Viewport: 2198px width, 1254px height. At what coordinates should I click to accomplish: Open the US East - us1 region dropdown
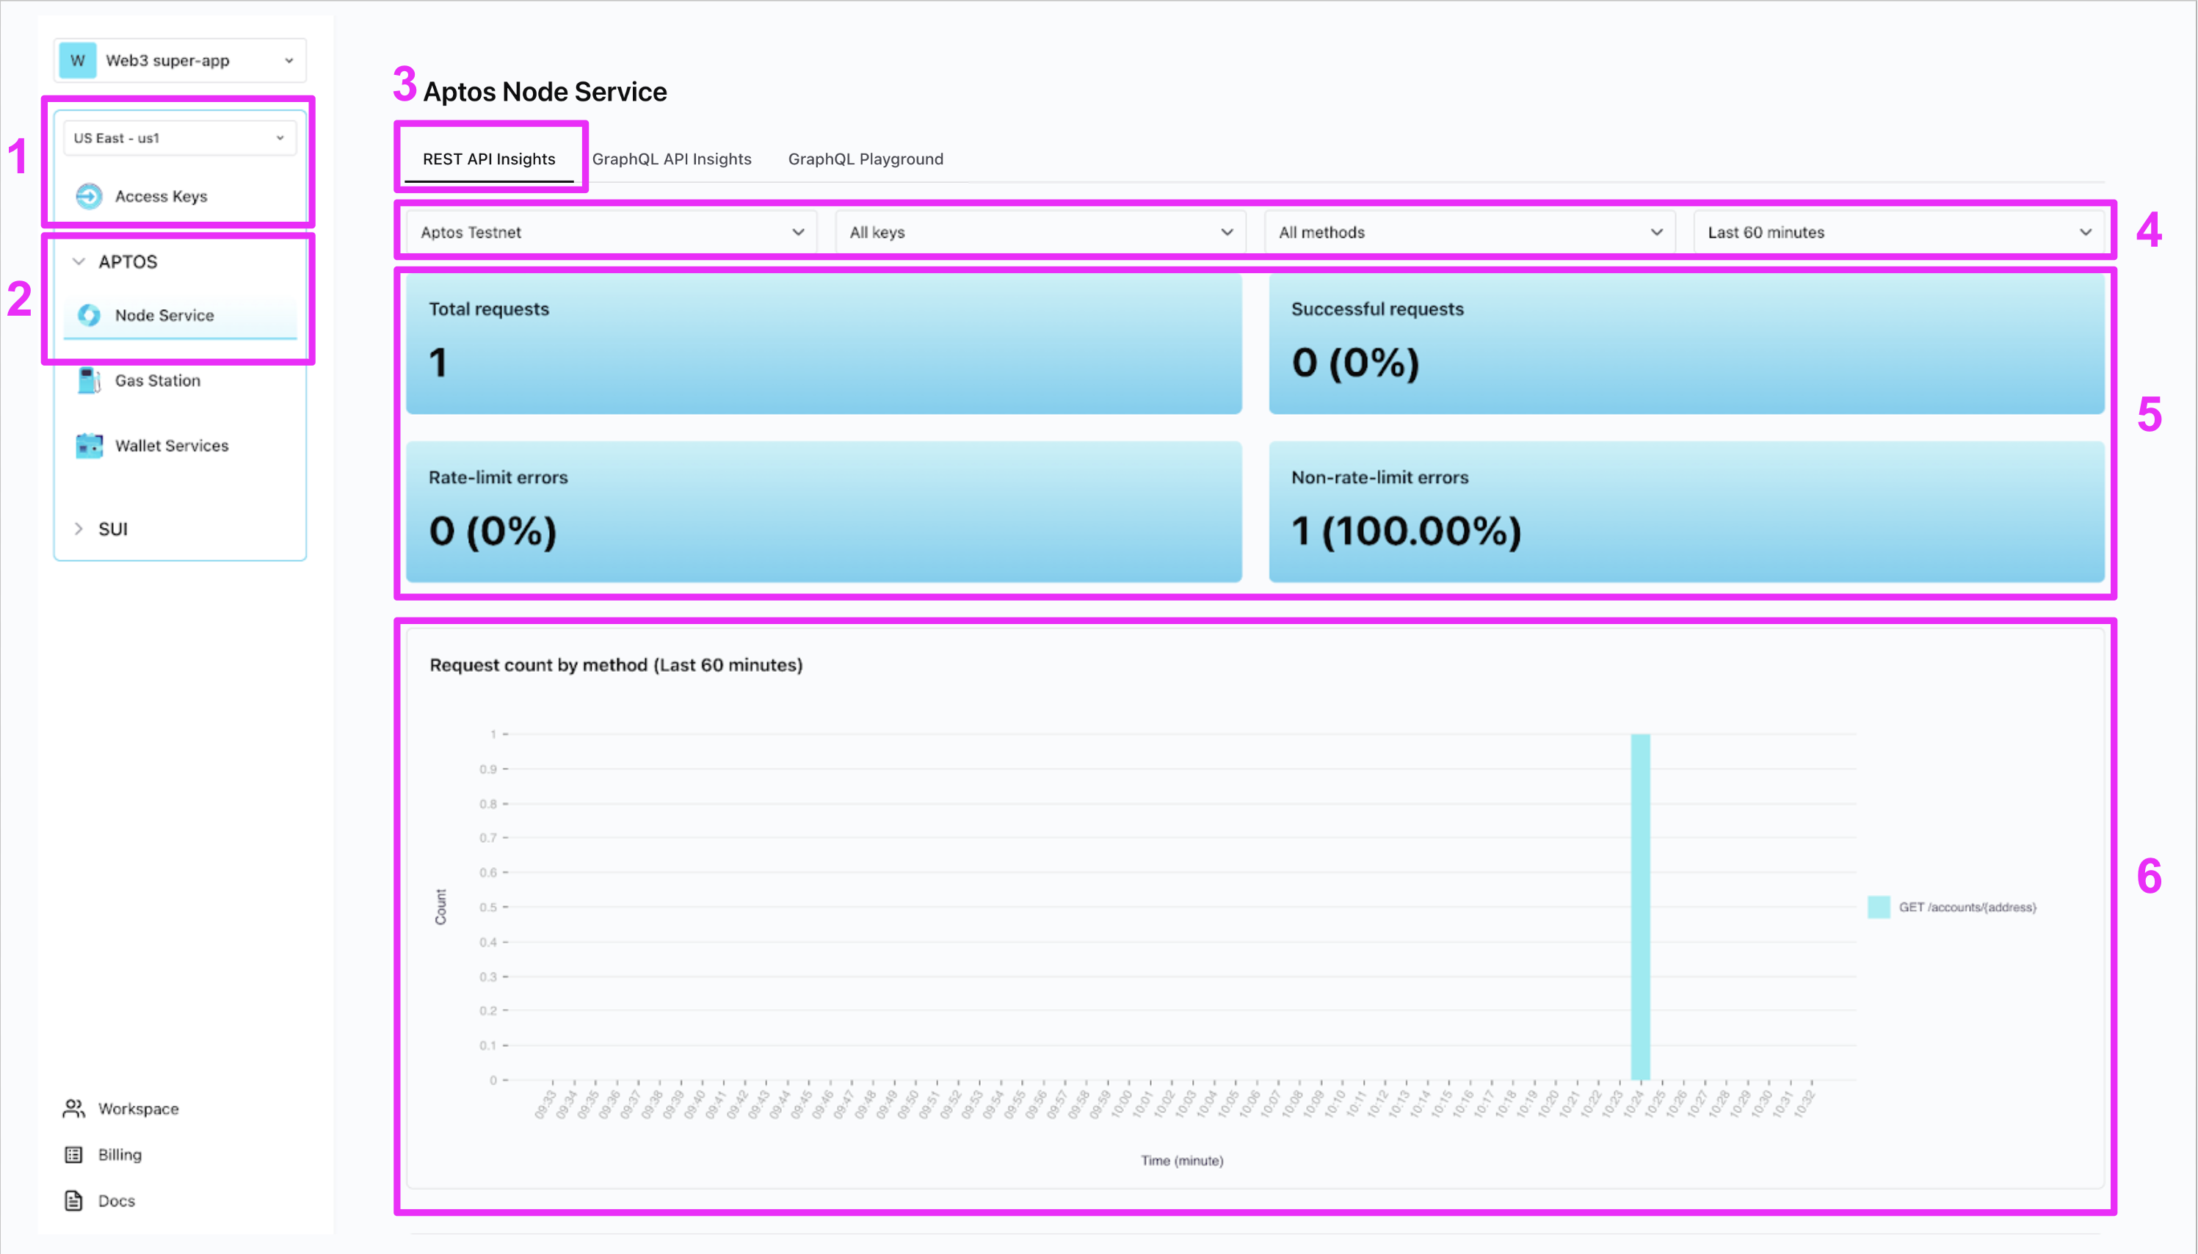click(x=179, y=138)
